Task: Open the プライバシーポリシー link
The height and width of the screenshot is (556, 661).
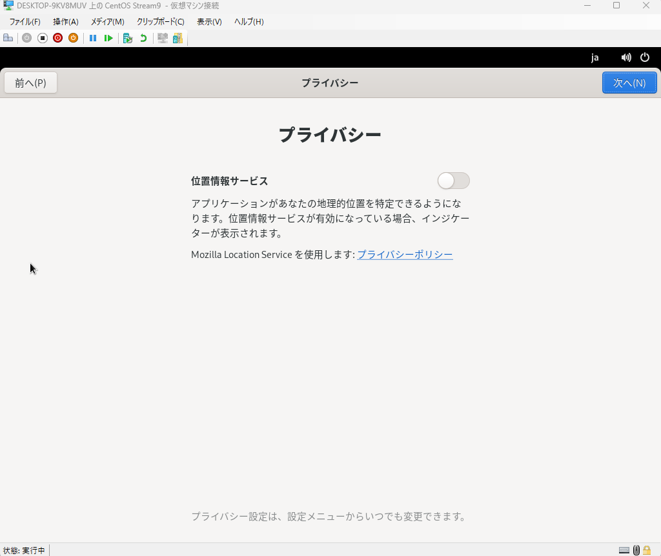Action: 405,255
